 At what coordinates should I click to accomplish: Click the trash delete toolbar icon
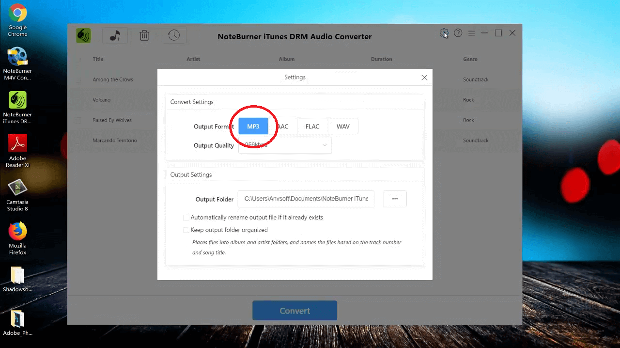pyautogui.click(x=144, y=35)
